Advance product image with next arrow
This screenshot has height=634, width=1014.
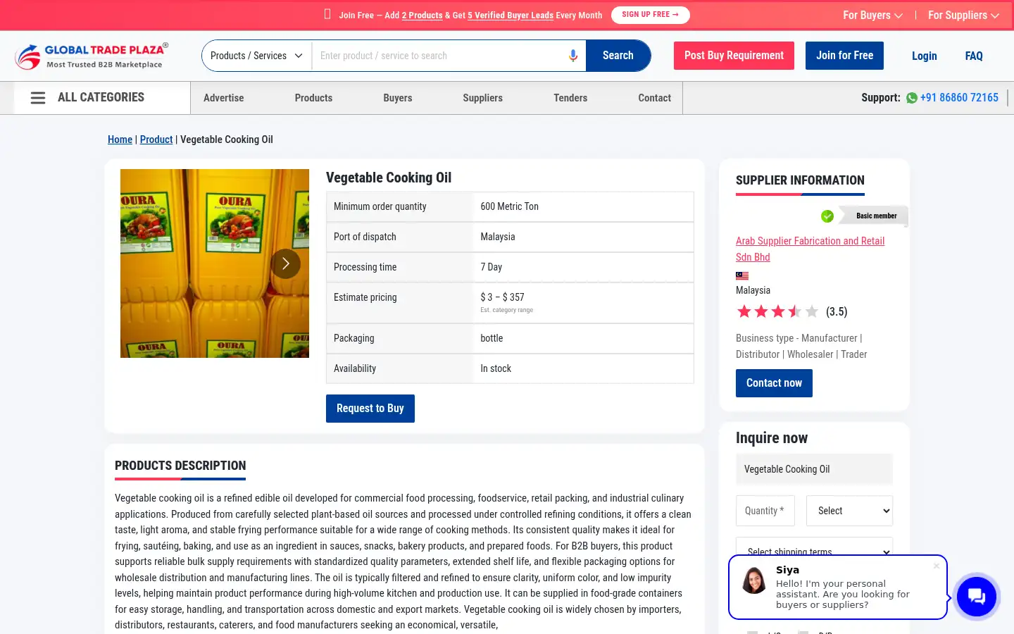tap(285, 263)
